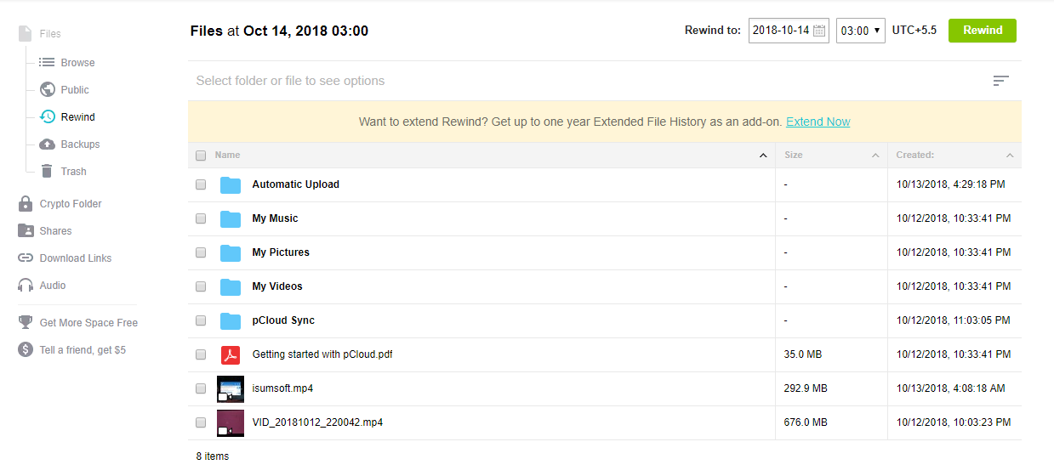Select the isumsoft.mp4 checkbox

pos(201,388)
